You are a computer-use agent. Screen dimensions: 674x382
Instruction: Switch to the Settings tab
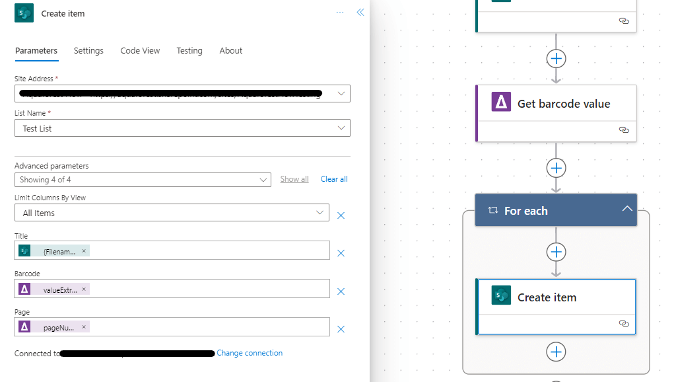(88, 51)
